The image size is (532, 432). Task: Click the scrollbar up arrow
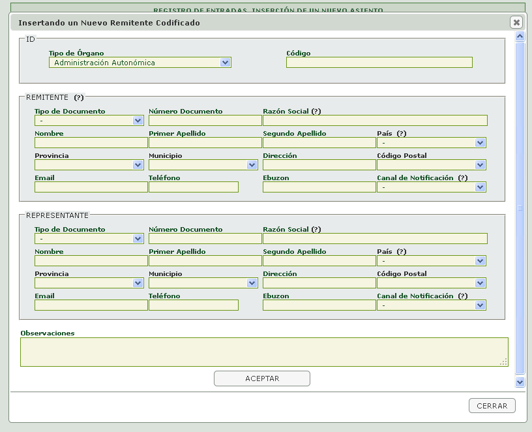(x=520, y=36)
